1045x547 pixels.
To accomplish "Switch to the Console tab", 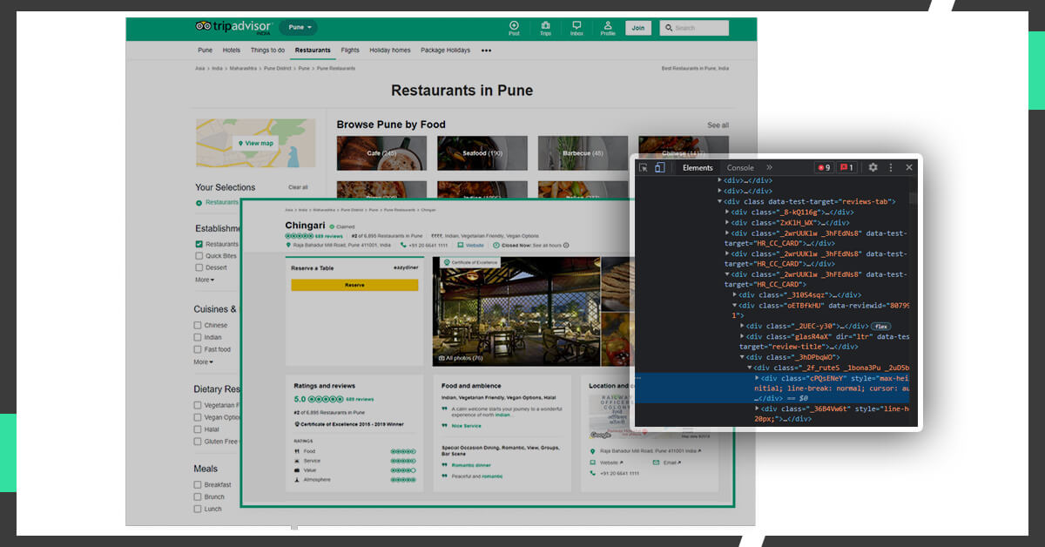I will tap(739, 167).
